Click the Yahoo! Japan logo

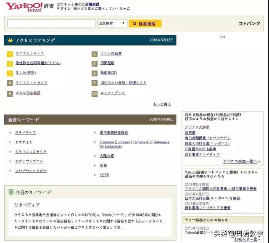coord(24,7)
